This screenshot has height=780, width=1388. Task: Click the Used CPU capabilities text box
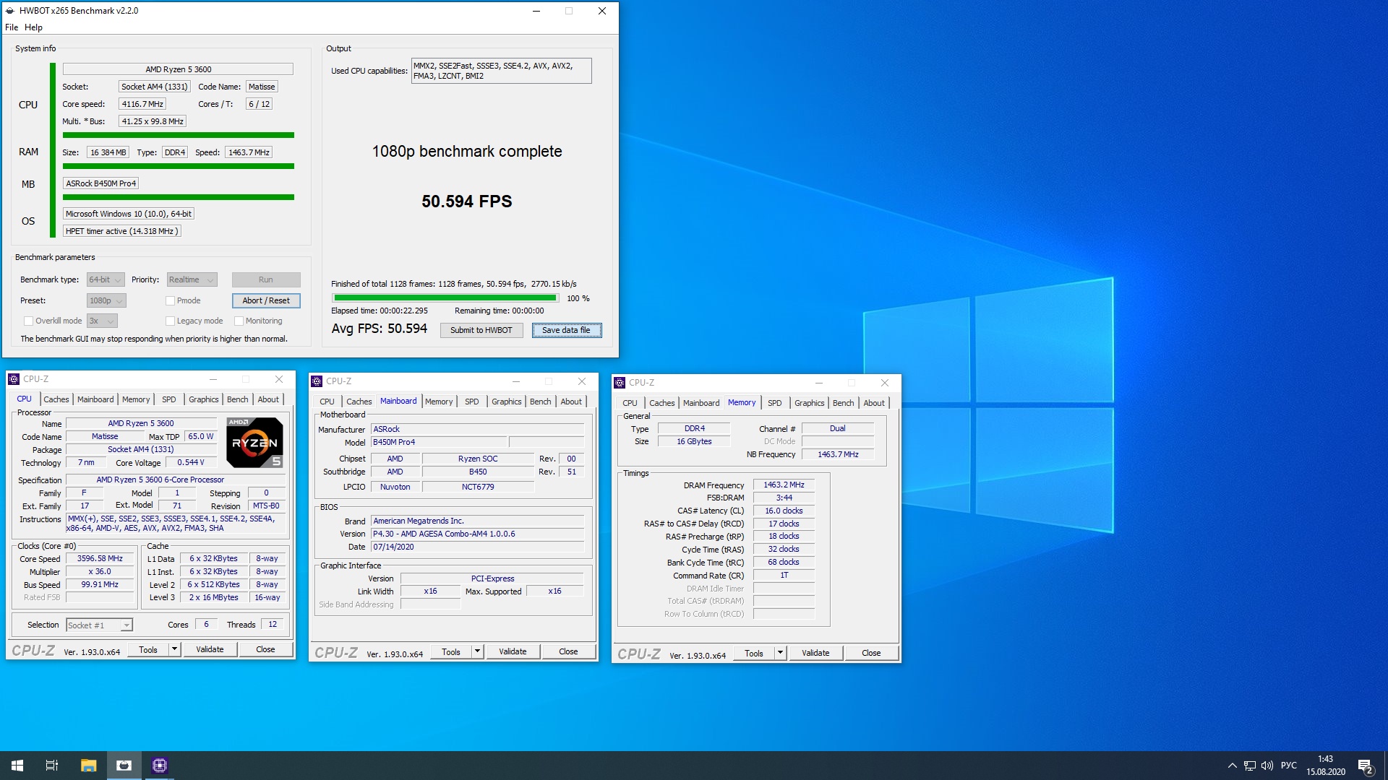501,71
